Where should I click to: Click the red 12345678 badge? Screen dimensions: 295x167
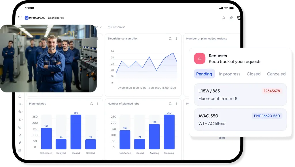[272, 91]
